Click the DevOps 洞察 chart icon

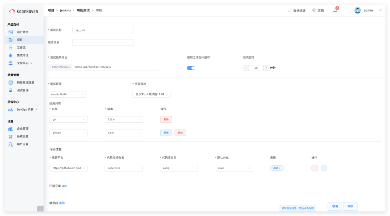pos(10,110)
